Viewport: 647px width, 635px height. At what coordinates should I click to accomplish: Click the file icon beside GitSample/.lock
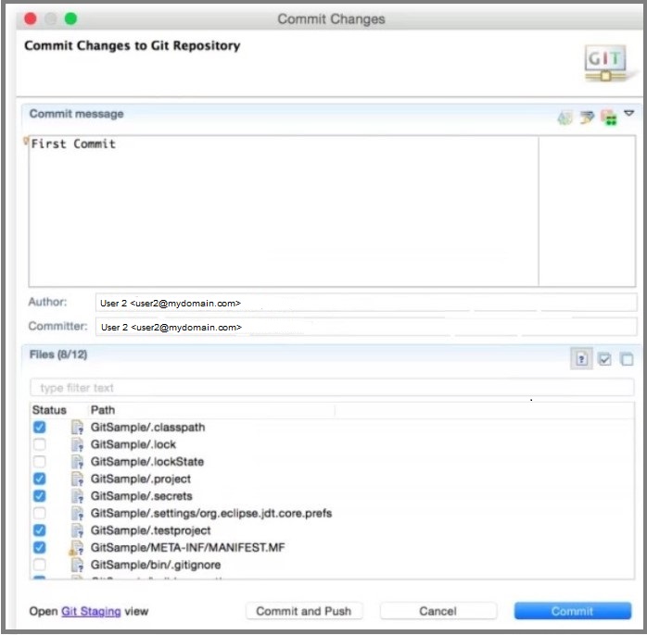point(77,444)
